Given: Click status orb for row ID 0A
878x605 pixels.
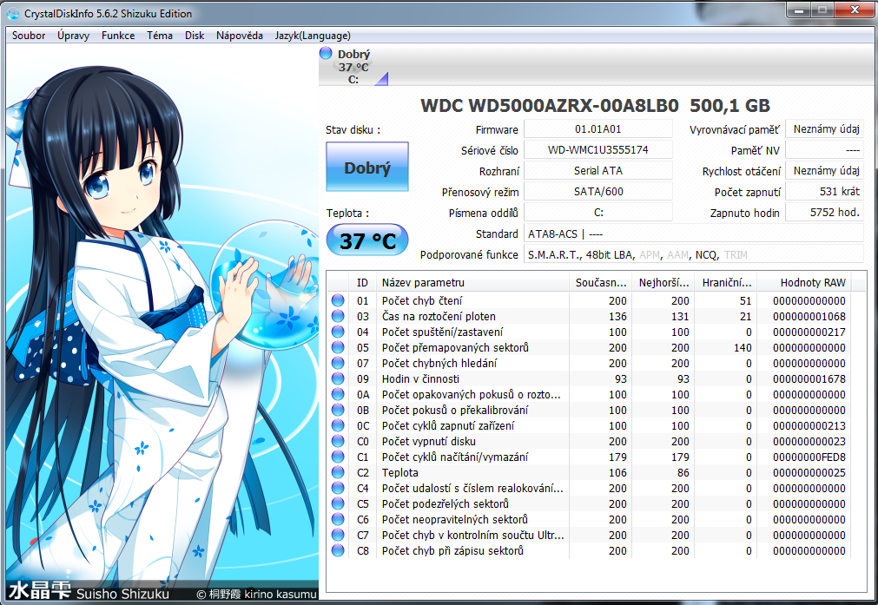Looking at the screenshot, I should (338, 395).
